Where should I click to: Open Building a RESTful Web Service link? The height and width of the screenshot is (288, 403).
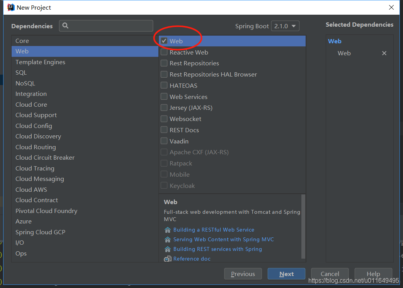(x=214, y=230)
